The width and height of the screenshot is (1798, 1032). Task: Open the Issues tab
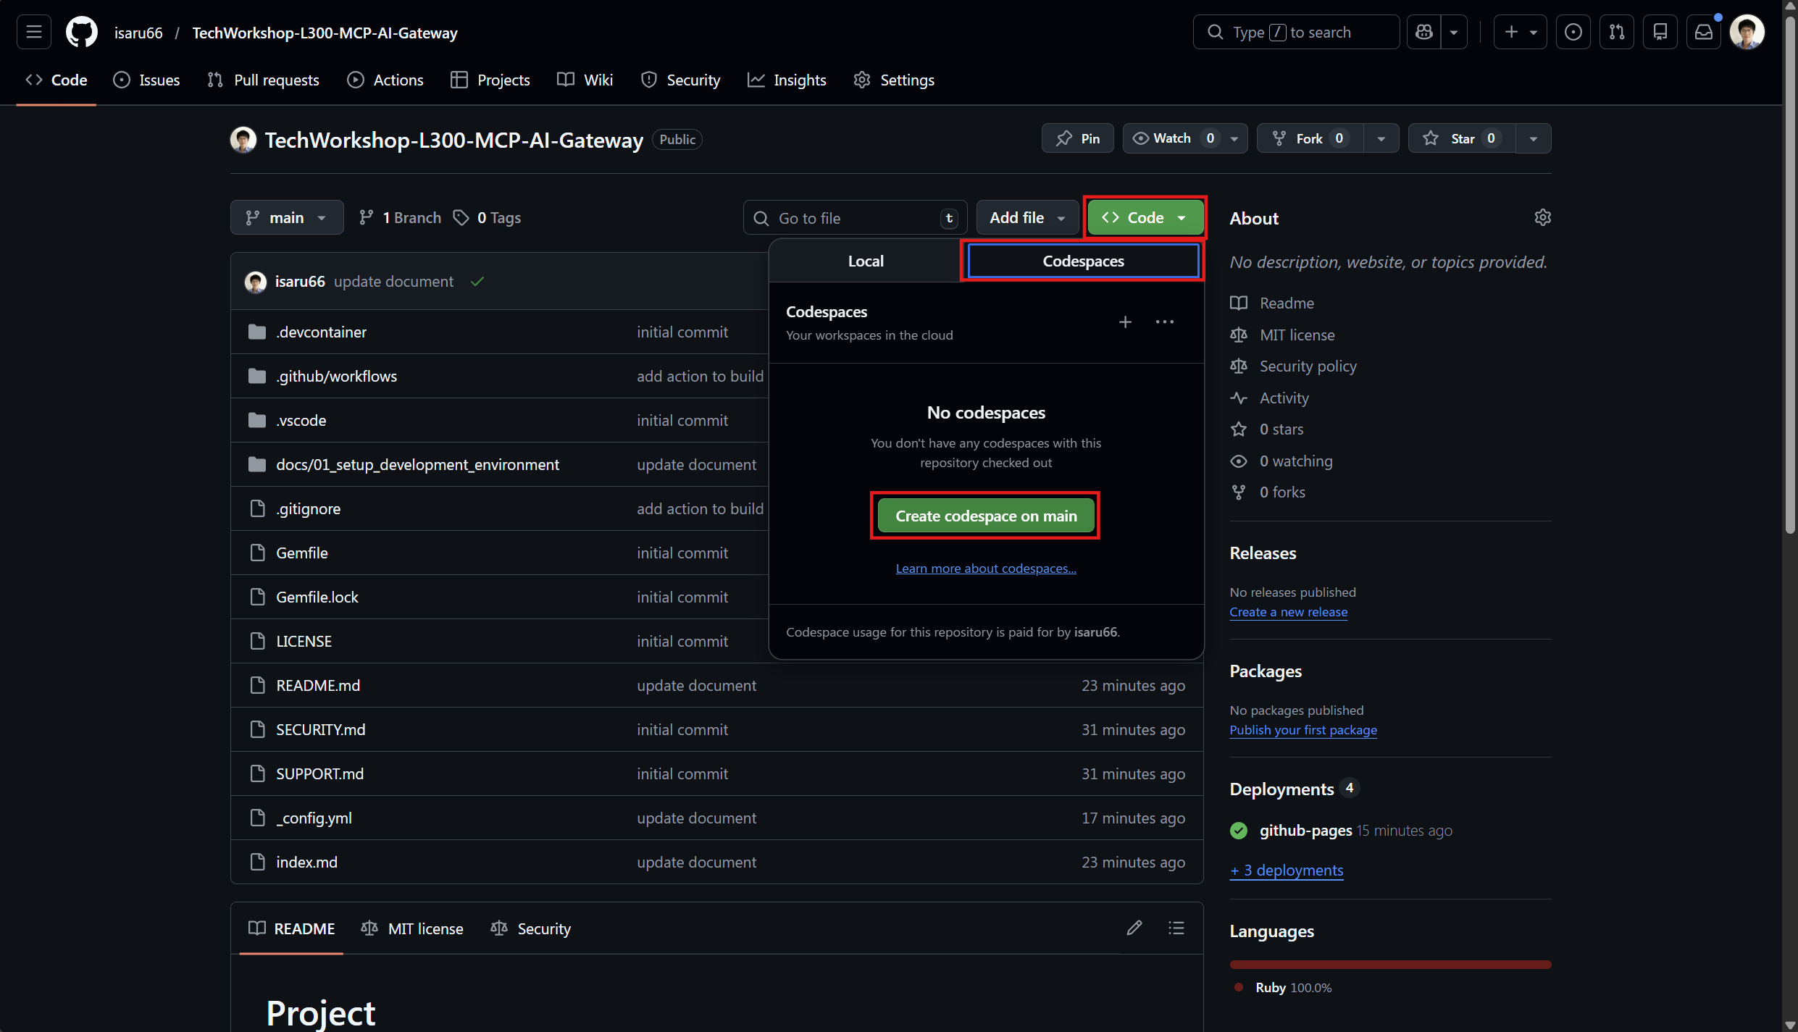pyautogui.click(x=146, y=80)
